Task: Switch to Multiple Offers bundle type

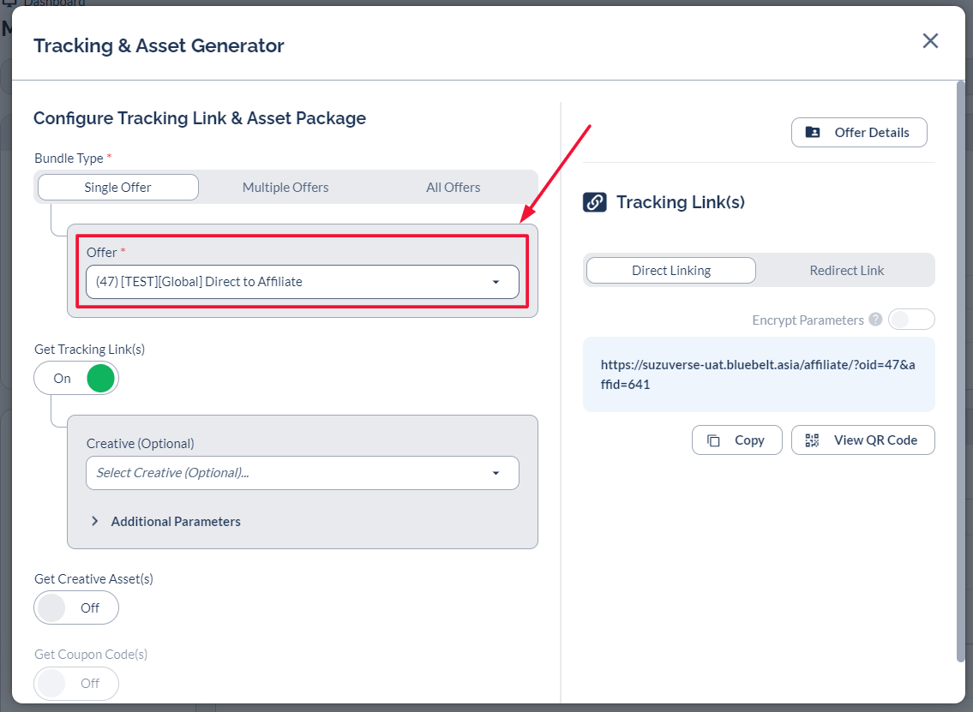Action: [285, 188]
